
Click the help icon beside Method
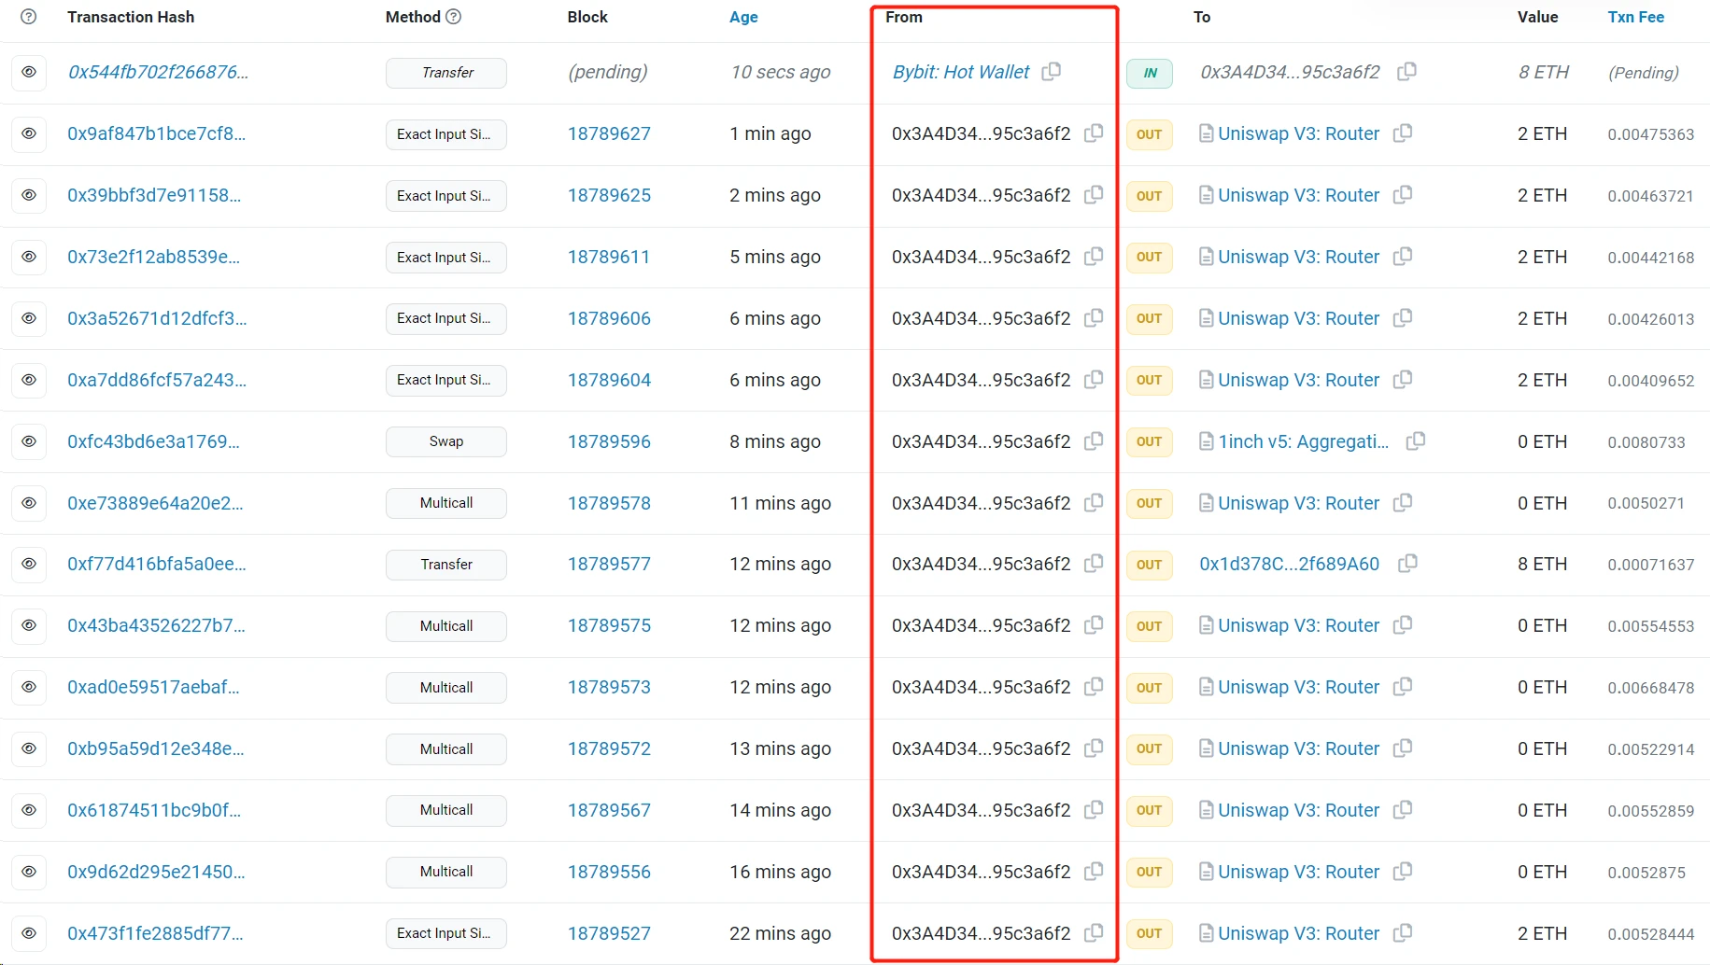454,17
